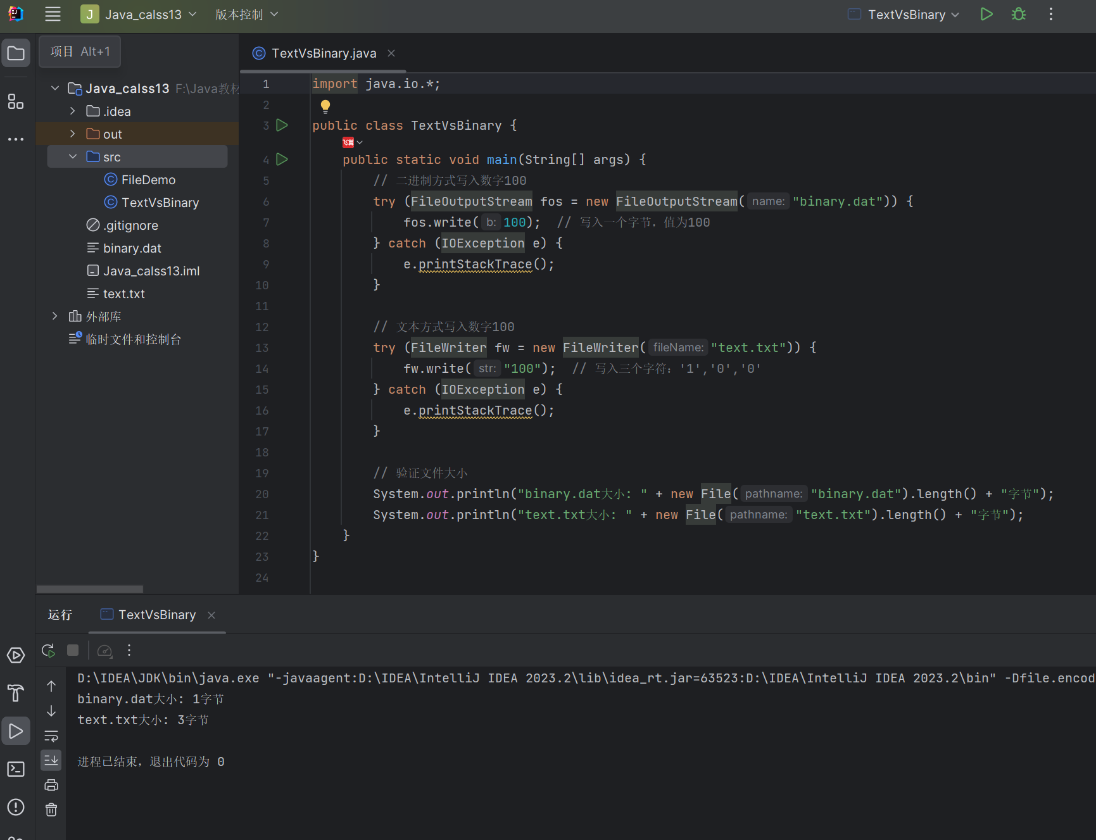
Task: Clear console output with trash icon
Action: tap(51, 810)
